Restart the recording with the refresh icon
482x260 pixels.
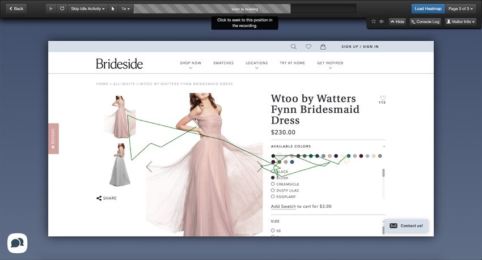tap(62, 8)
